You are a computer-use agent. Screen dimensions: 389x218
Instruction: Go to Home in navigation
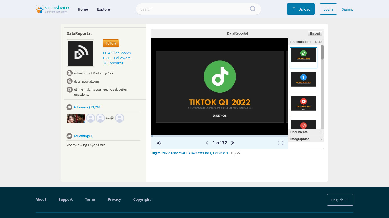[83, 9]
